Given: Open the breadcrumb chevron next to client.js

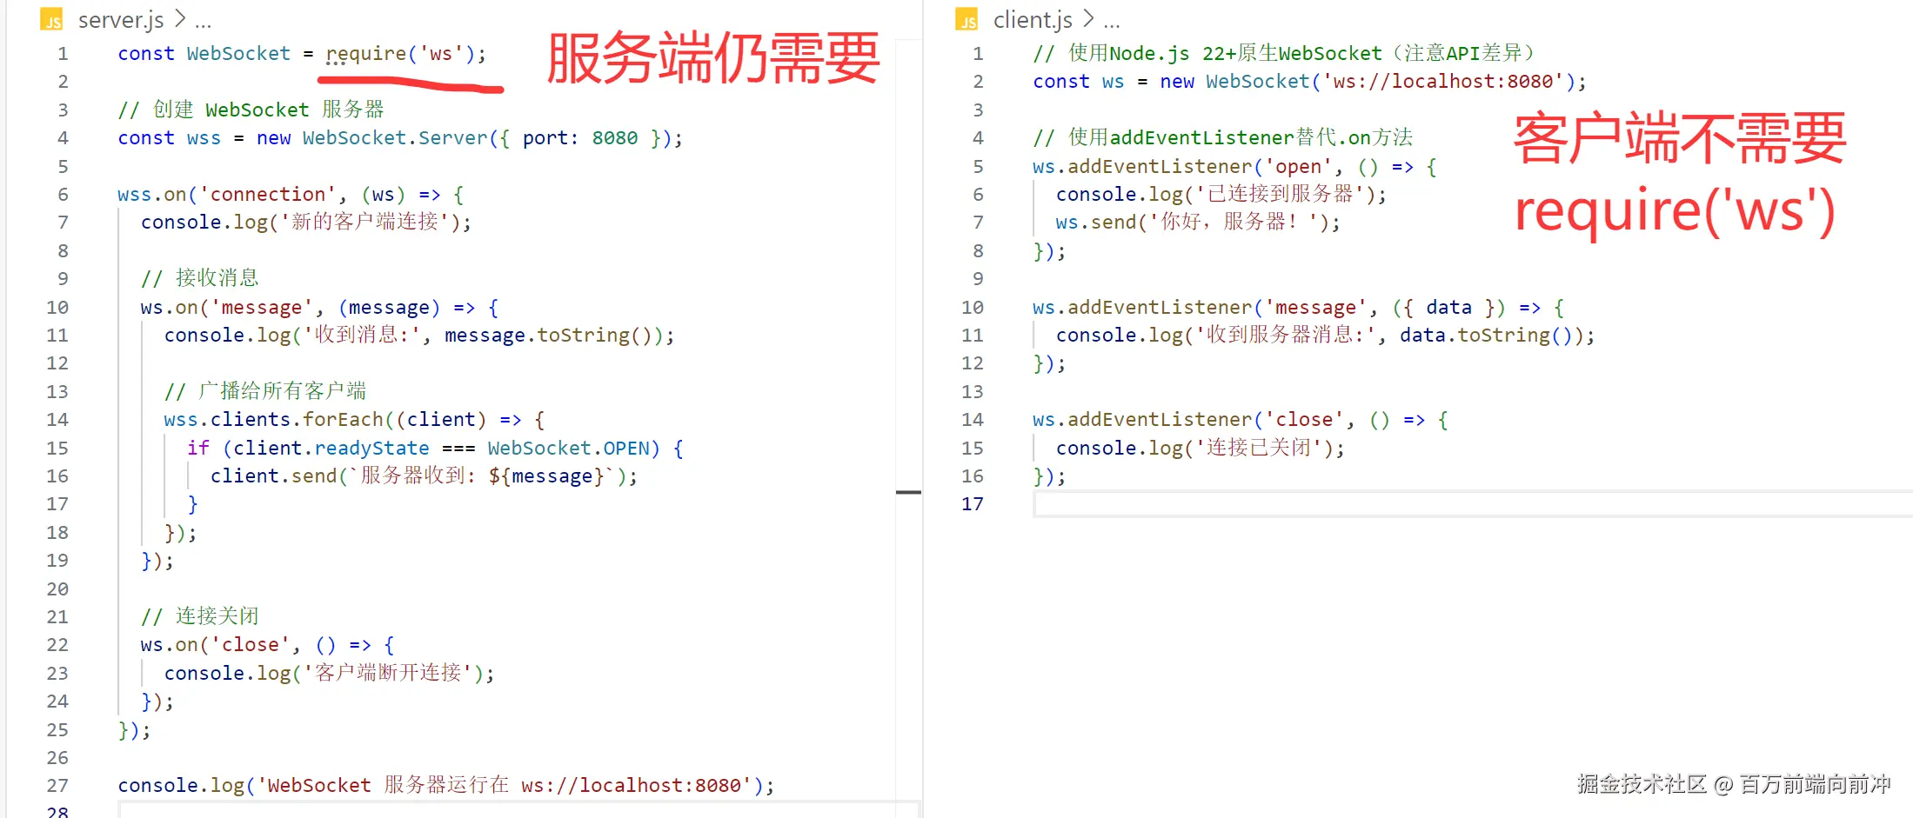Looking at the screenshot, I should tap(1088, 19).
